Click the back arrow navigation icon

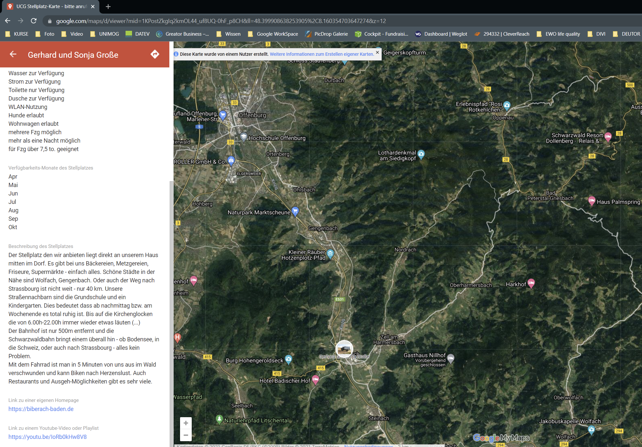click(13, 54)
